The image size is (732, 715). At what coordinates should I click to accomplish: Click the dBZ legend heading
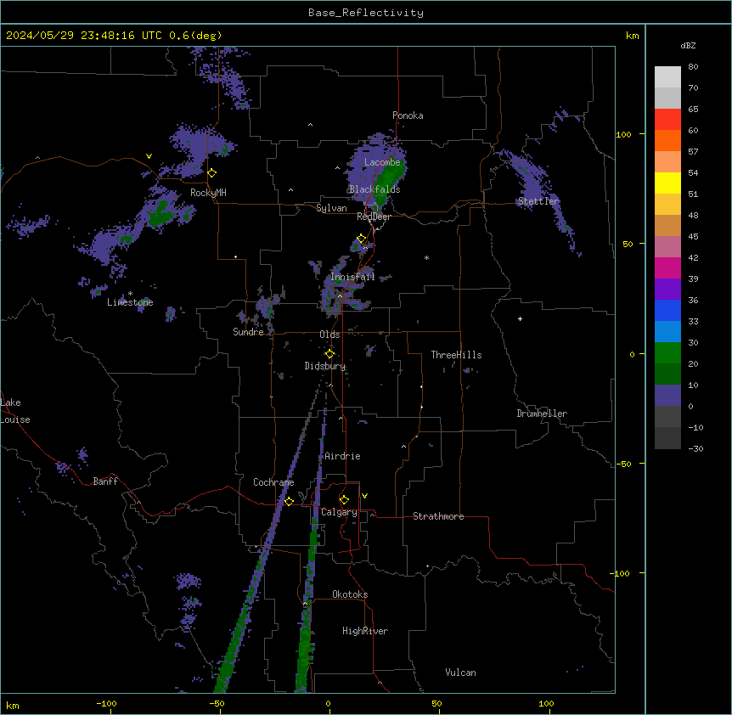click(x=688, y=45)
